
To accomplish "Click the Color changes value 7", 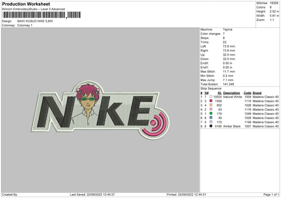I will coord(224,34).
